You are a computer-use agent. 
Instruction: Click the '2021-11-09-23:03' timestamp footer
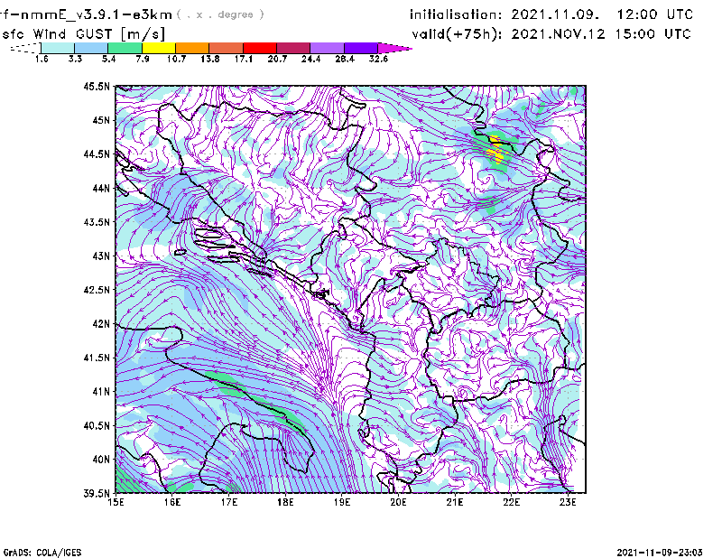click(660, 553)
